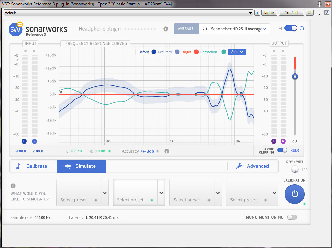Click the info icon above What Would You Like to Simulate
332x249 pixels.
click(x=13, y=186)
